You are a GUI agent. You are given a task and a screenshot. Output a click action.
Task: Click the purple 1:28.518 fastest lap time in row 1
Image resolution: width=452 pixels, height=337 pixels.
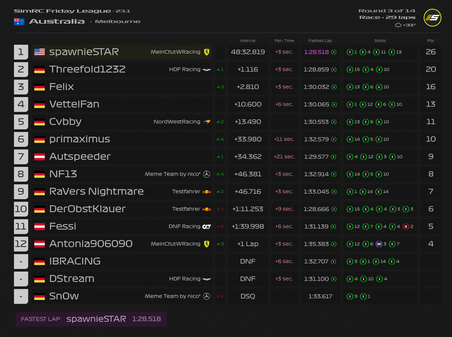(x=316, y=52)
